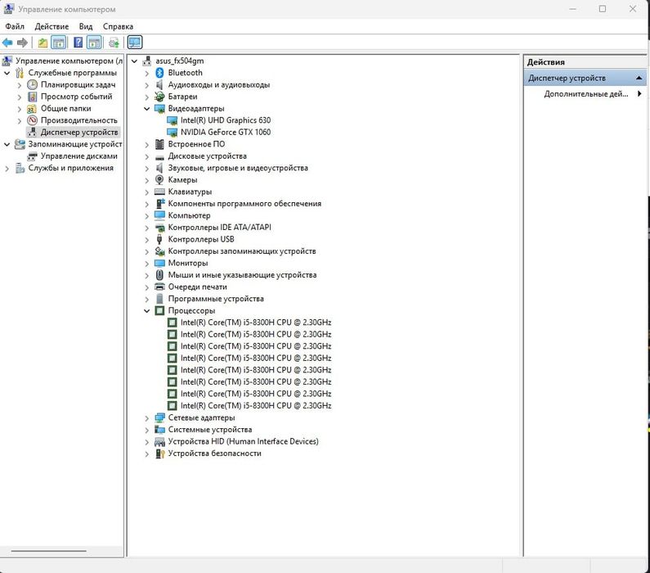Image resolution: width=650 pixels, height=573 pixels.
Task: Click the update driver toolbar icon with green arrow
Action: [114, 43]
